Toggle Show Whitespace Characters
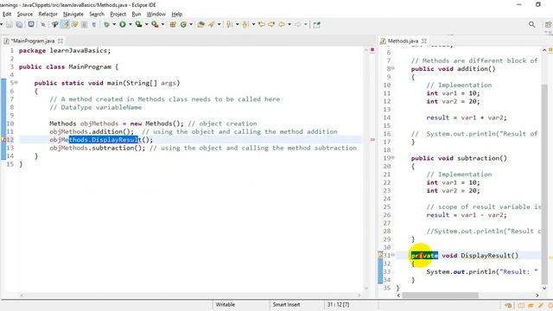 (94, 24)
